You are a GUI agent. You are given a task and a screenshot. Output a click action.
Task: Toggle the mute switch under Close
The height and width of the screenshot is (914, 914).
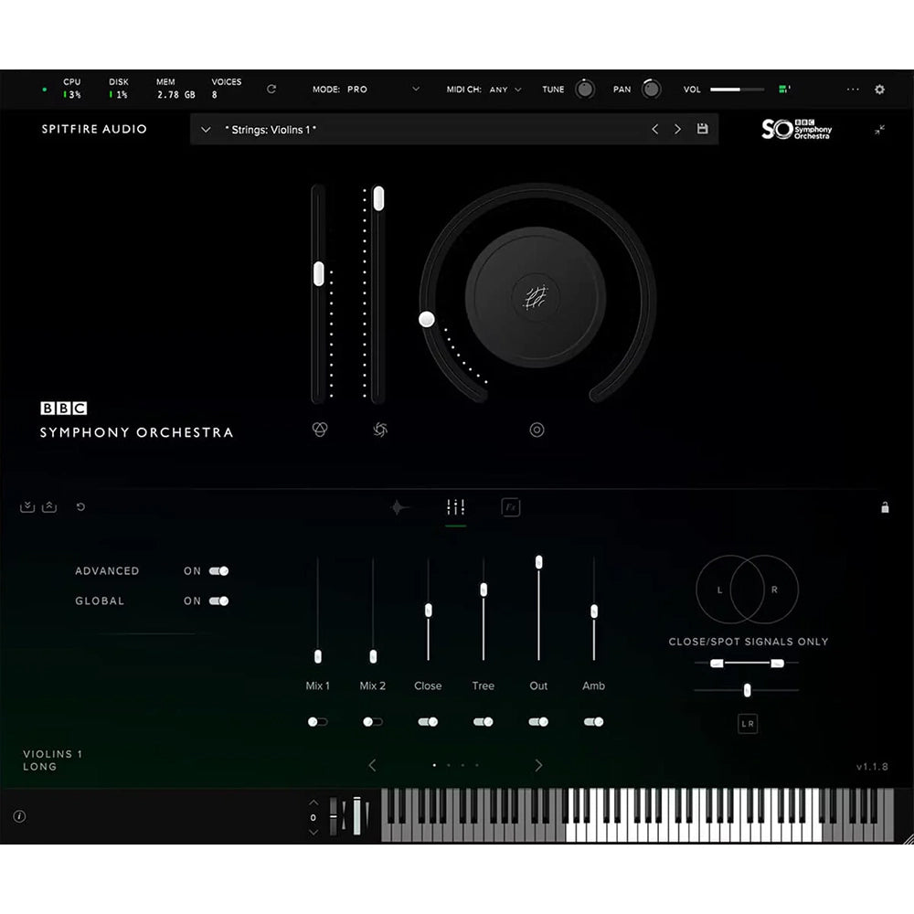pyautogui.click(x=427, y=721)
